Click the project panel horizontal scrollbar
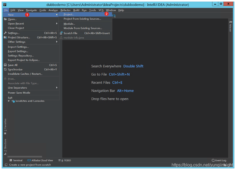The image size is (236, 170). click(25, 157)
